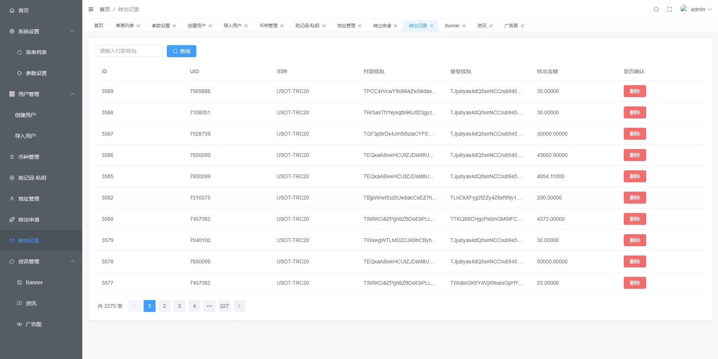Image resolution: width=718 pixels, height=359 pixels.
Task: Delete record with ID 3589
Action: click(x=635, y=91)
